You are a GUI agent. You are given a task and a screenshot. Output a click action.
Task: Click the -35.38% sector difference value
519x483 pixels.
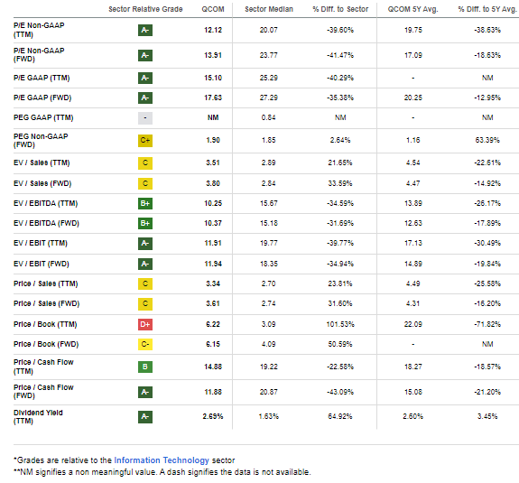340,98
